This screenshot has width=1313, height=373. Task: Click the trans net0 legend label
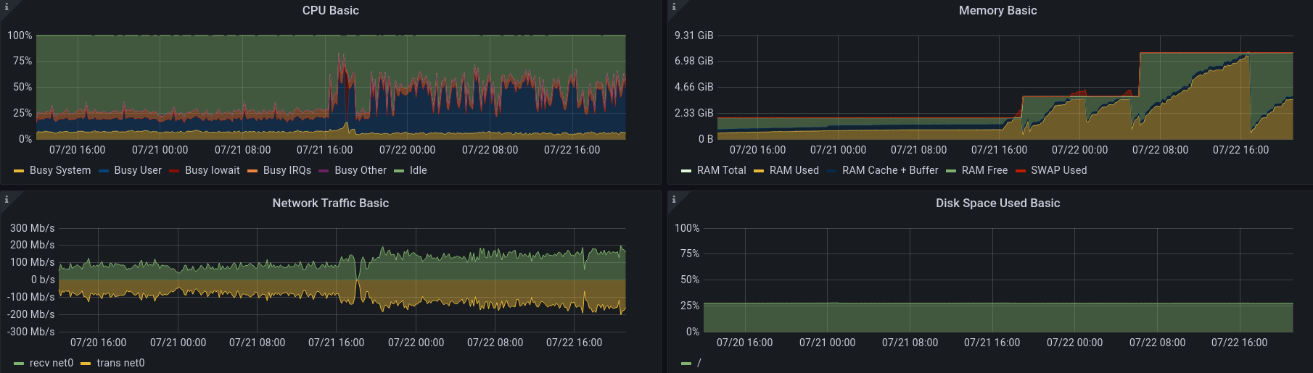[x=120, y=363]
